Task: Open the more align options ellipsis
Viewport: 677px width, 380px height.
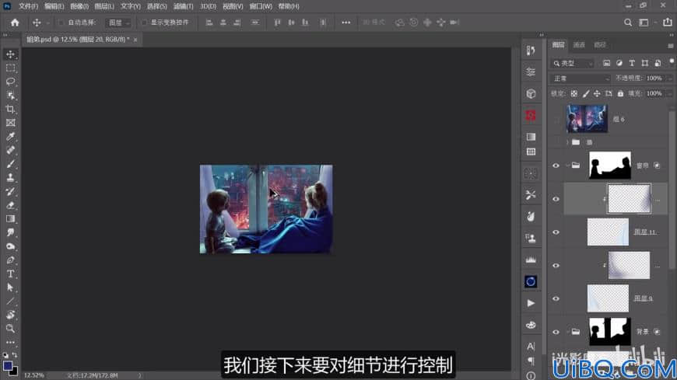Action: [346, 23]
